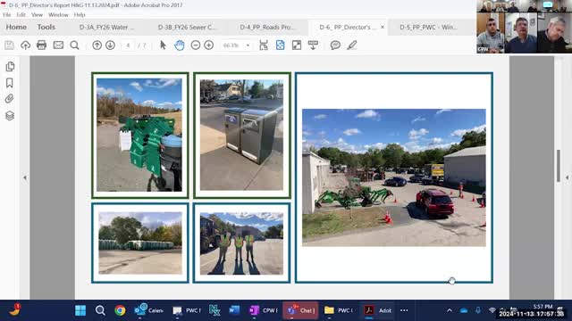Viewport: 572px width, 321px height.
Task: Click the read mode download-style icon
Action: pyautogui.click(x=313, y=45)
